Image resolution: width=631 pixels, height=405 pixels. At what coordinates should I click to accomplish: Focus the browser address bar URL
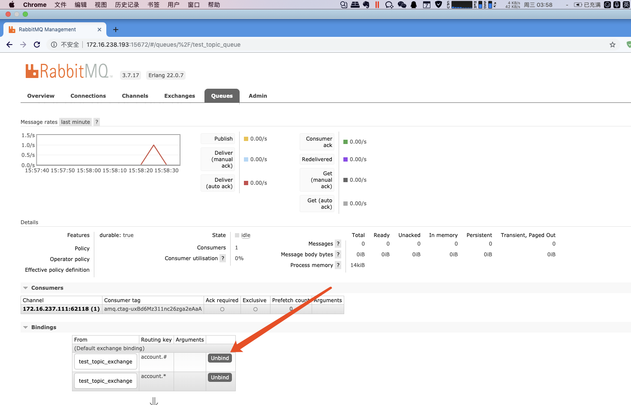click(163, 45)
